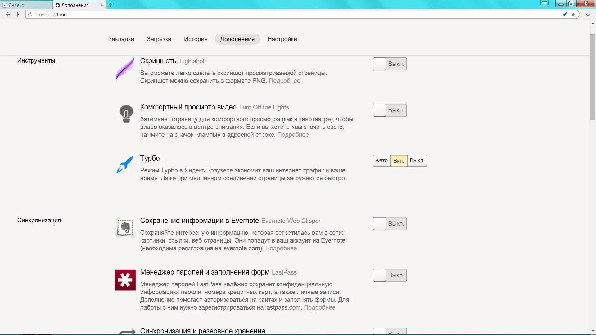This screenshot has width=596, height=335.
Task: Click the red LastPass asterisk icon
Action: (125, 280)
